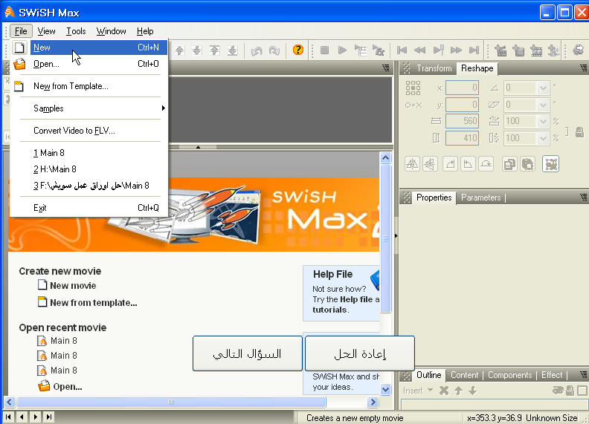Click the horizontal scrollbar under the start page
Viewport: 589px width, 424px height.
pyautogui.click(x=170, y=402)
